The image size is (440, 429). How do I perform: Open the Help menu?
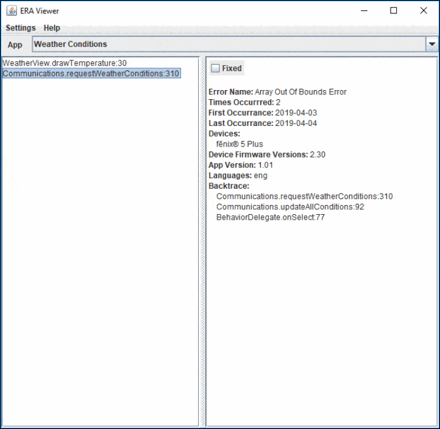pos(52,28)
